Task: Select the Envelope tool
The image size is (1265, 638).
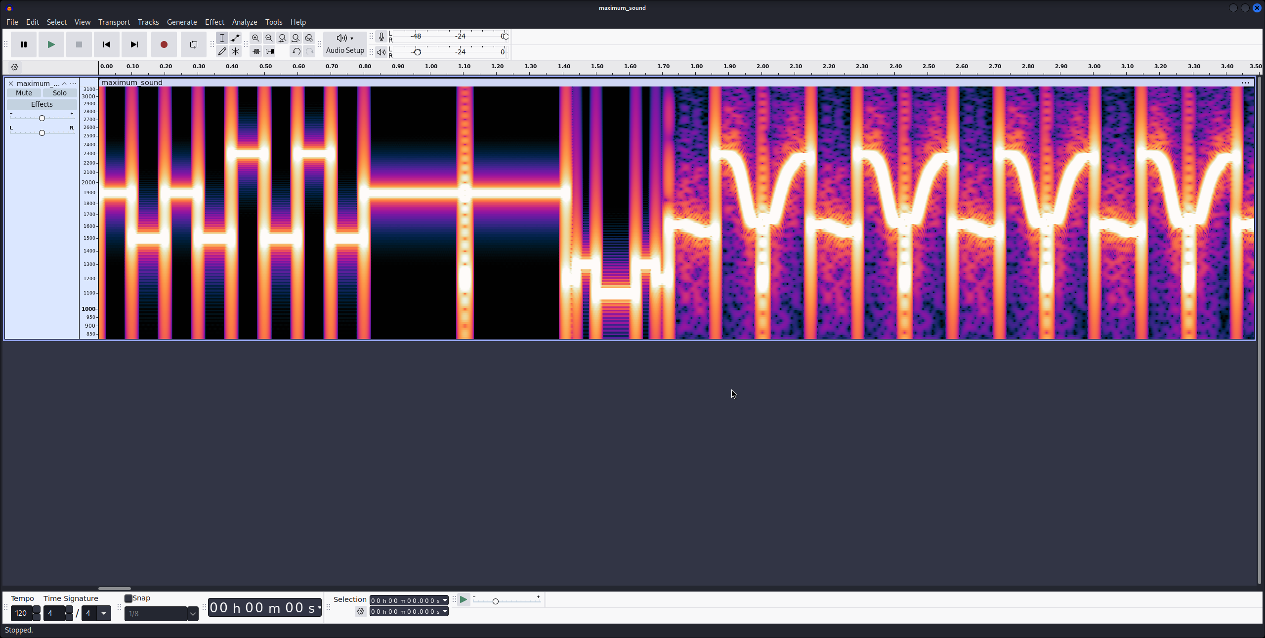Action: point(236,38)
